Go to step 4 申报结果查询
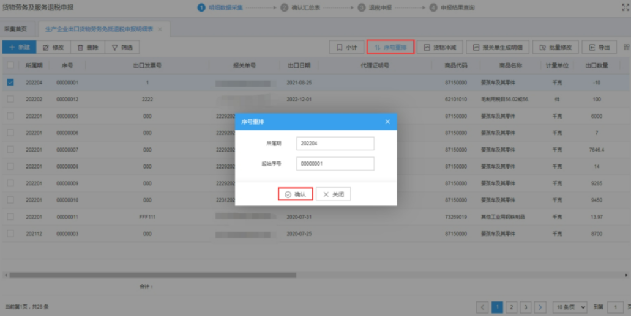 (452, 7)
